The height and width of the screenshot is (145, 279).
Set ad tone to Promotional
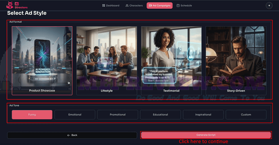[x=118, y=115]
